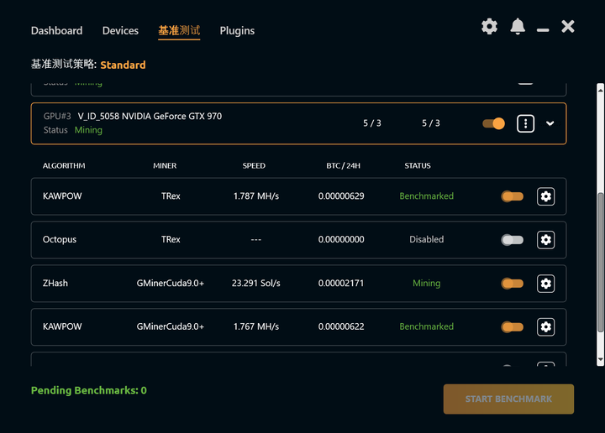Select the 基准测试 tab
Viewport: 605px width, 433px height.
click(x=179, y=31)
